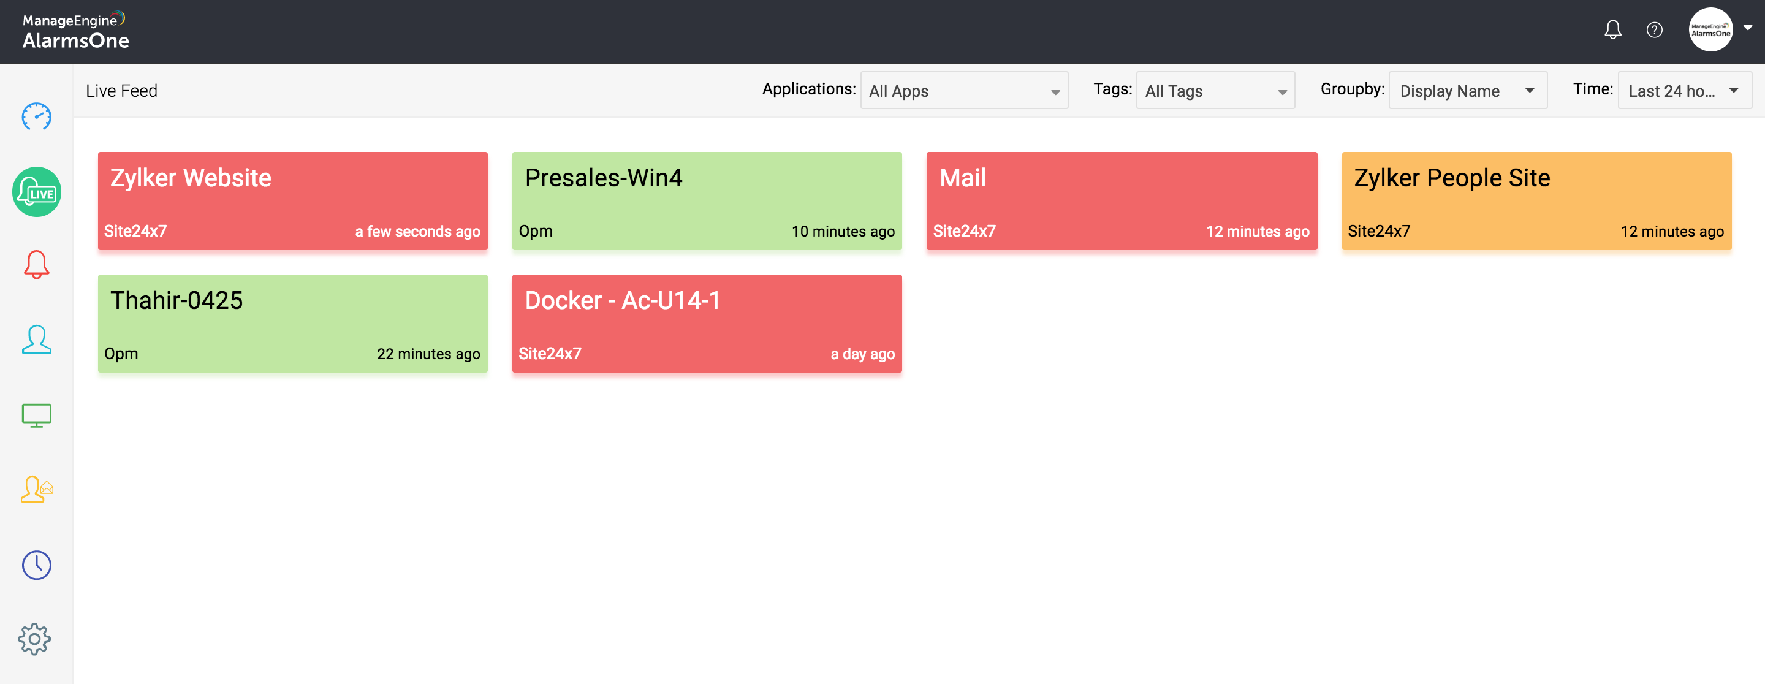Click the notification bell in top bar
Viewport: 1765px width, 684px height.
click(1612, 29)
